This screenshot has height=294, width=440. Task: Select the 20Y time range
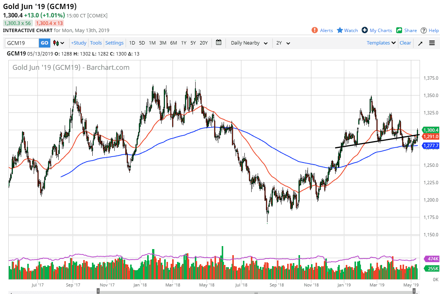(204, 43)
